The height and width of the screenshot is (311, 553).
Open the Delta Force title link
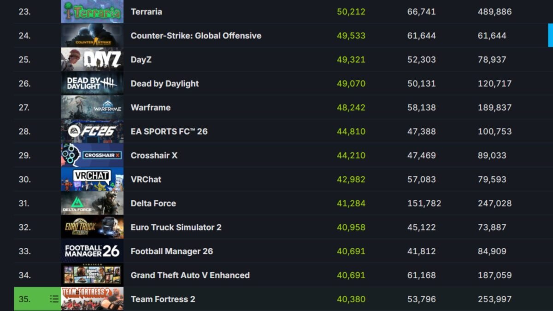click(x=153, y=203)
